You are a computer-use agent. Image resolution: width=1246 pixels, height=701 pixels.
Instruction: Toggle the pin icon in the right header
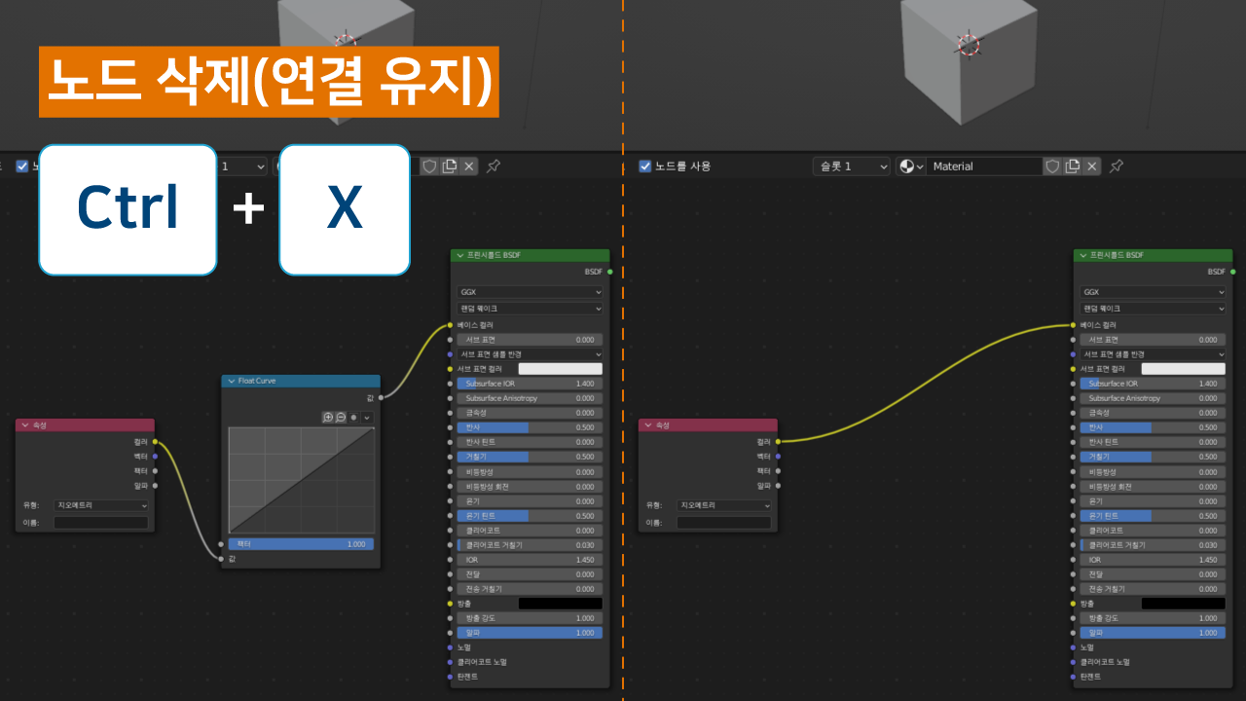(x=1117, y=166)
